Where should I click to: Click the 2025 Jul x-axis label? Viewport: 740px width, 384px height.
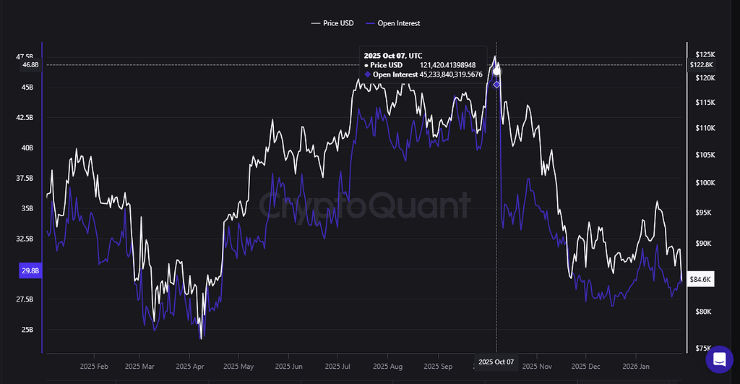(342, 367)
